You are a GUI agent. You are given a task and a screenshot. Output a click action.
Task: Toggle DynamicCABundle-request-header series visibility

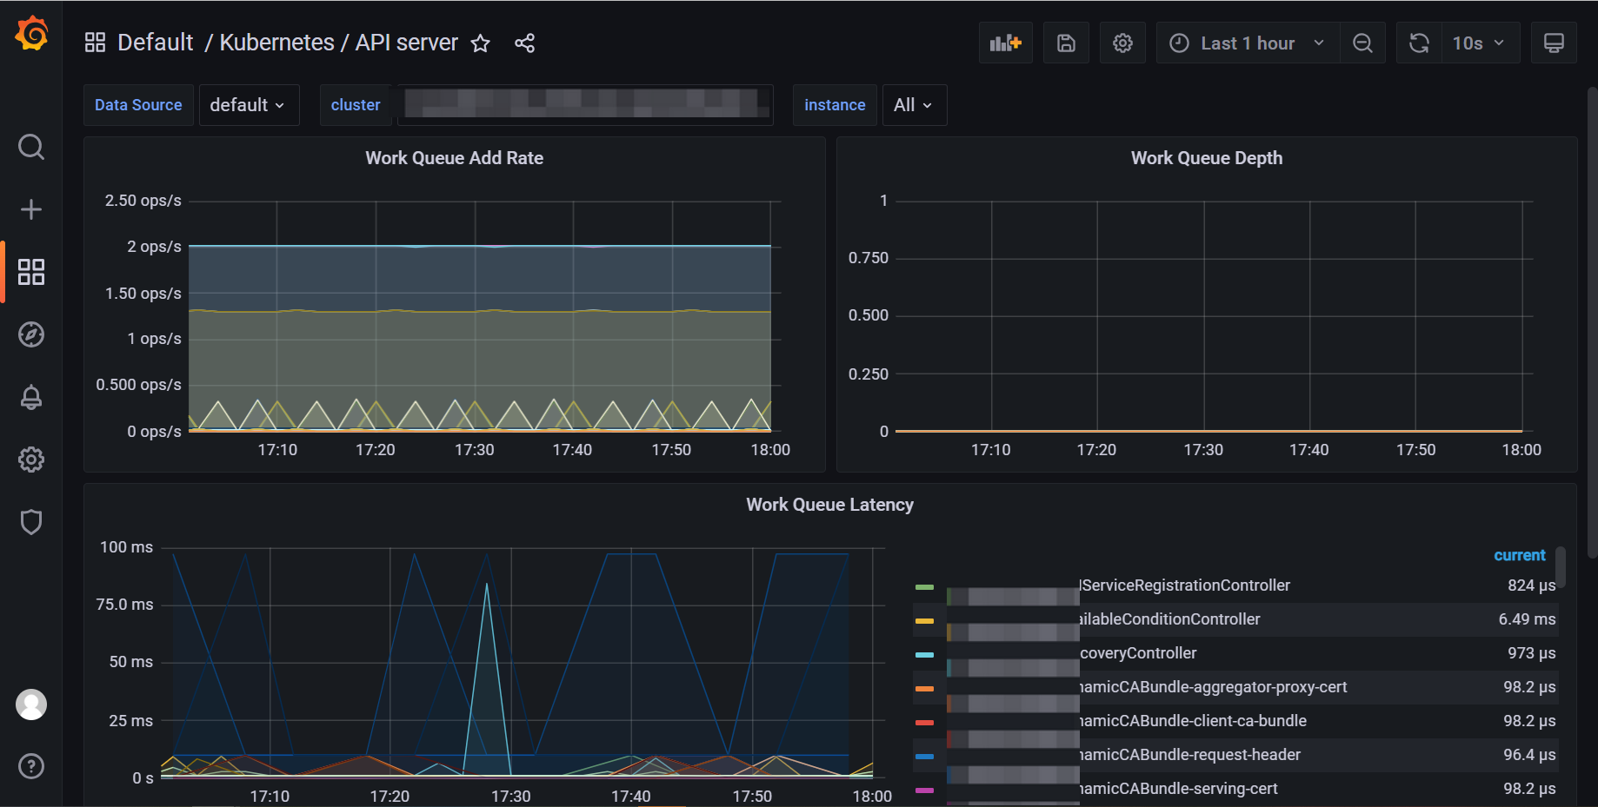(1189, 755)
